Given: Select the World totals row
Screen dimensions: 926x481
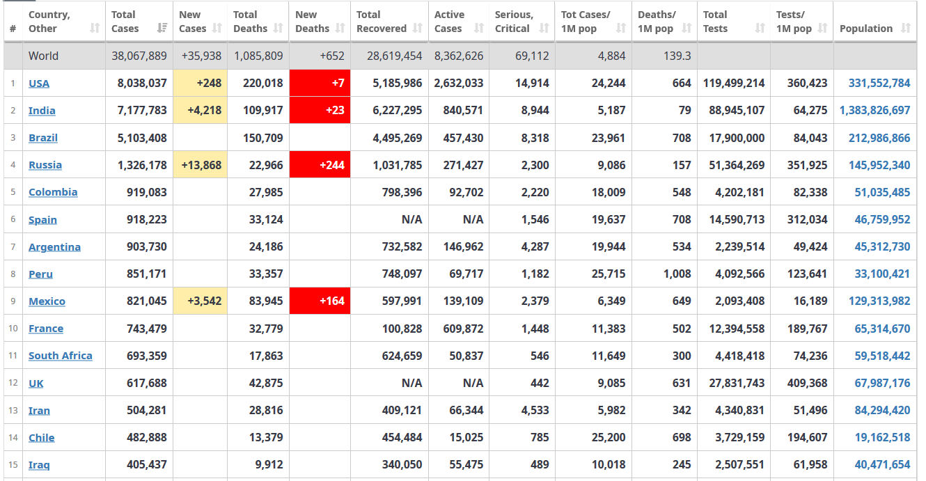Looking at the screenshot, I should point(460,56).
